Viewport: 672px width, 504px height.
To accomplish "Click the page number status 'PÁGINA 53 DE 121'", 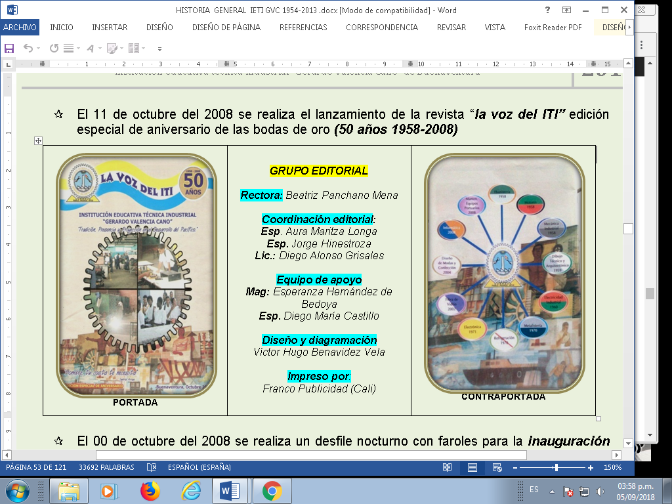I will (37, 467).
